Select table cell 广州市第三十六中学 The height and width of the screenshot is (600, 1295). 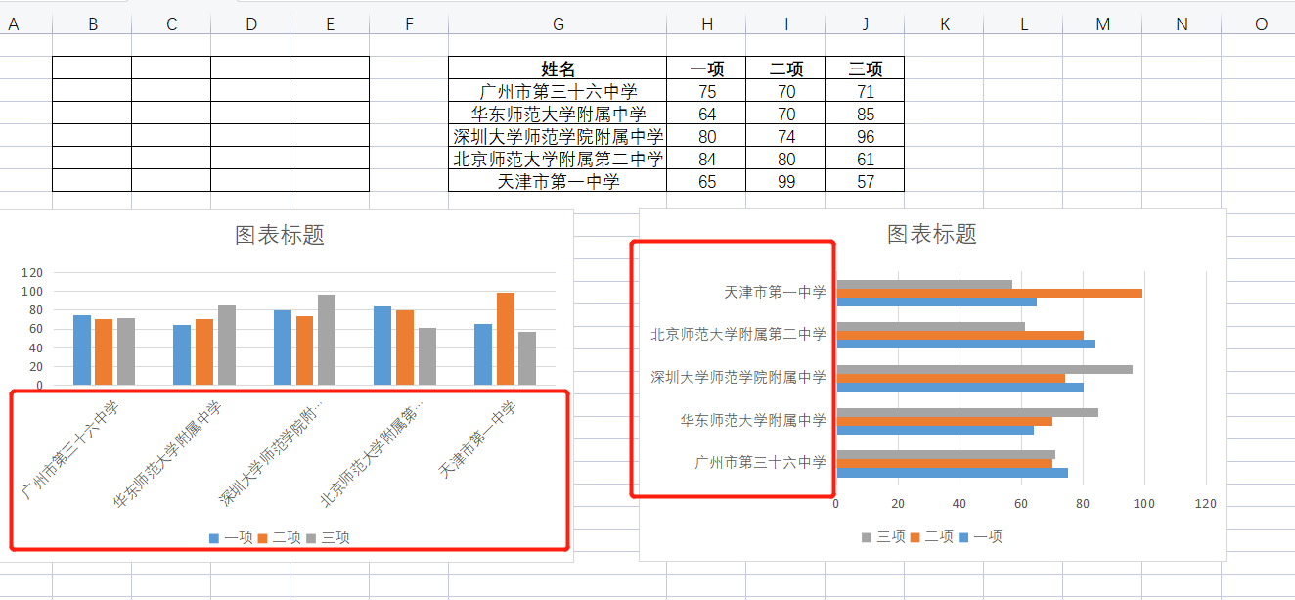(x=558, y=91)
